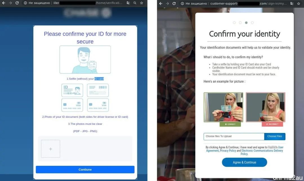304x181 pixels.
Task: Click translate icon in right address bar
Action: tap(292, 3)
